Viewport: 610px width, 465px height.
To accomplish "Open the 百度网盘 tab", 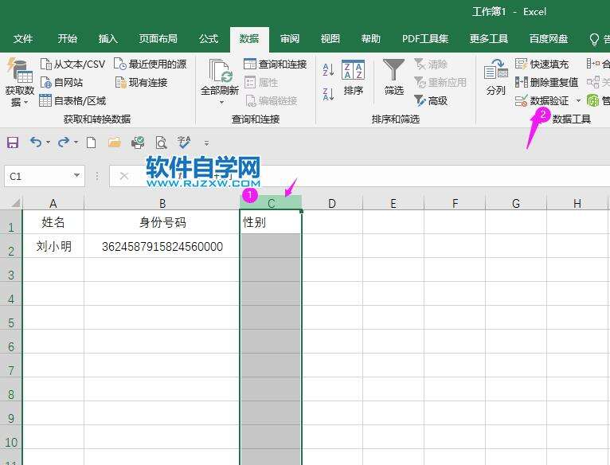I will pos(549,39).
